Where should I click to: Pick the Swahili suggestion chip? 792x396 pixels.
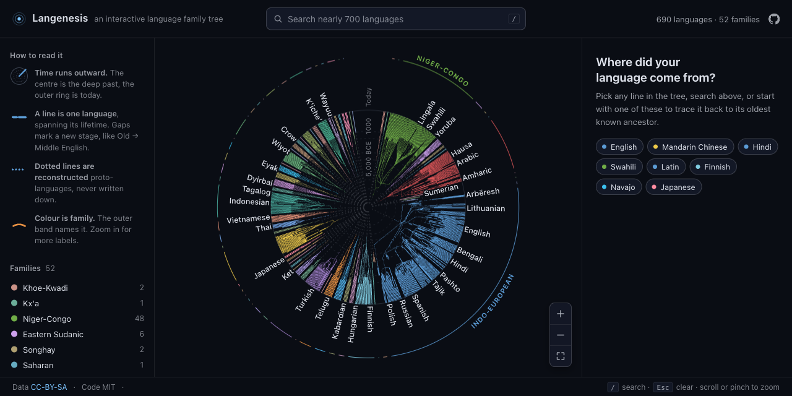click(619, 166)
